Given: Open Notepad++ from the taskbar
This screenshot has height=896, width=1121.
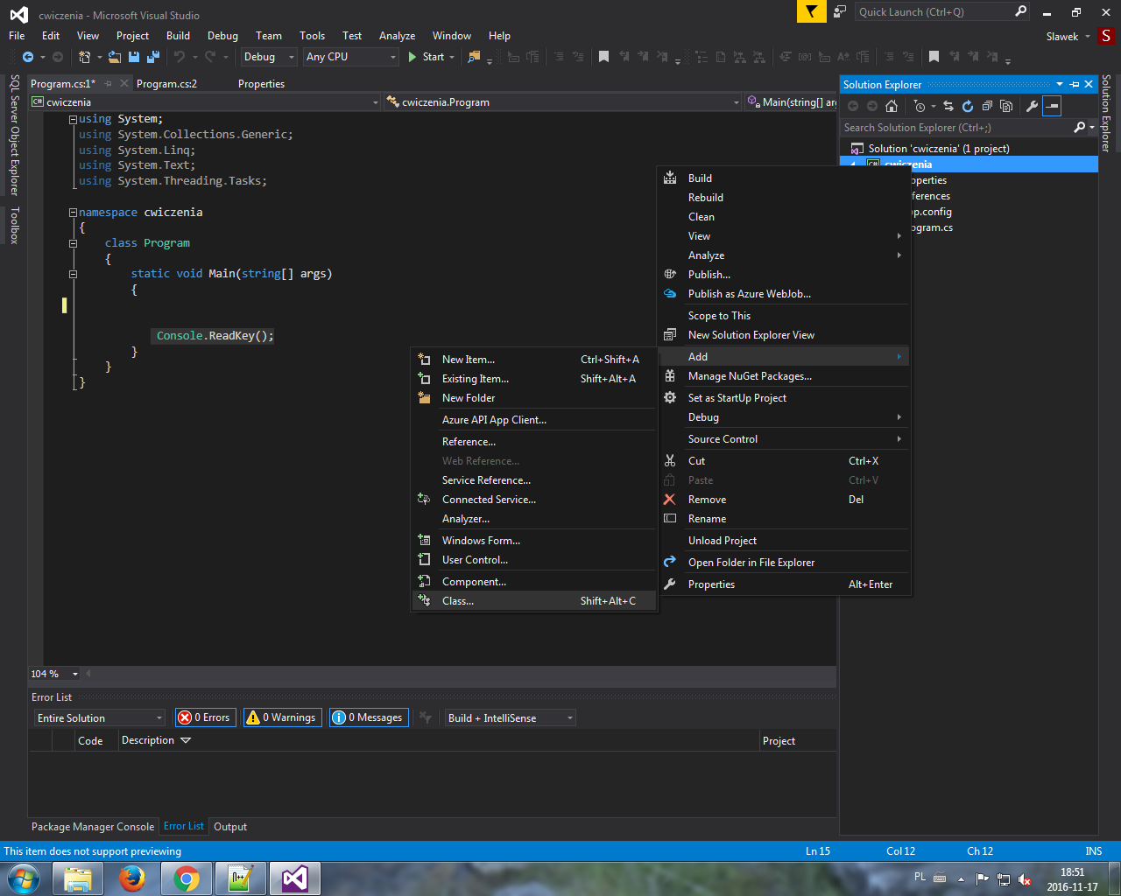Looking at the screenshot, I should [x=241, y=878].
